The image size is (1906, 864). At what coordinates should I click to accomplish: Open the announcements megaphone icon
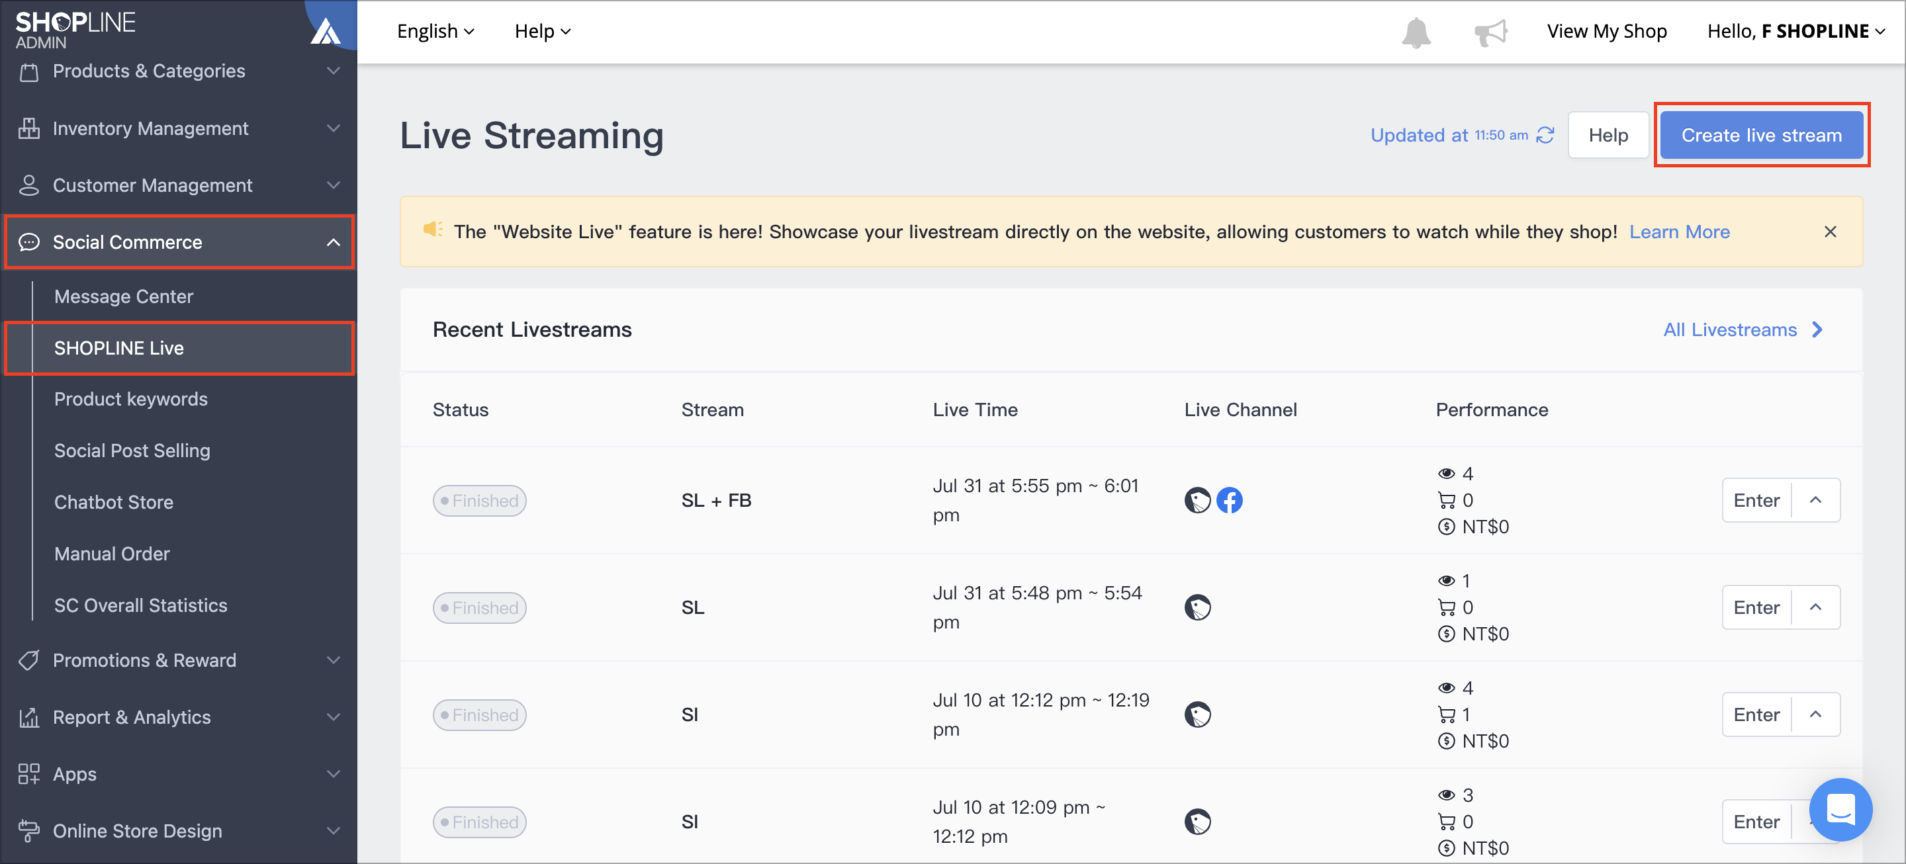click(1490, 32)
